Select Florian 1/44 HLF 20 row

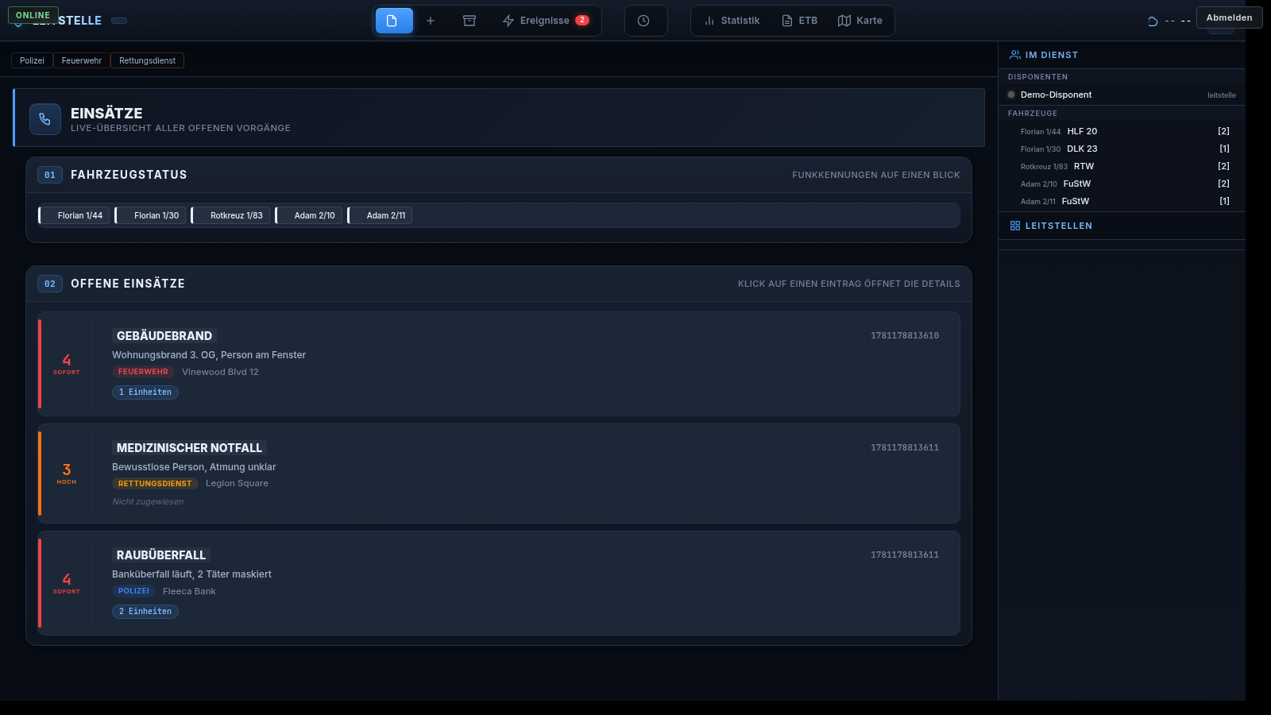[x=1122, y=131]
